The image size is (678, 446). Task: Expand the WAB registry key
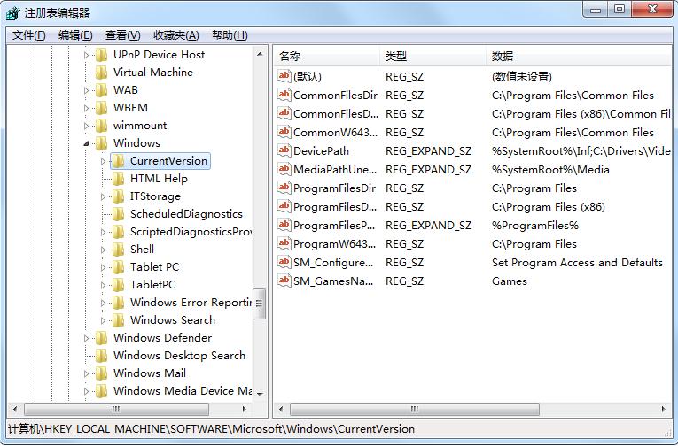(86, 90)
